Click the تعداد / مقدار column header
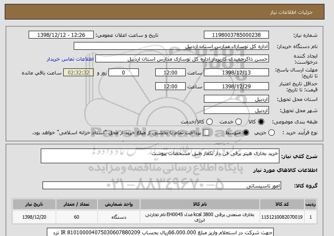The height and width of the screenshot is (236, 334). tap(76, 204)
